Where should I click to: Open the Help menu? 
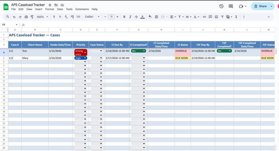[x=95, y=9]
